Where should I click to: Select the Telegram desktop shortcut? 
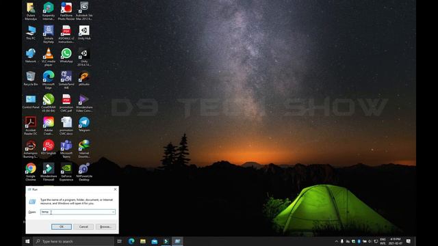point(84,124)
